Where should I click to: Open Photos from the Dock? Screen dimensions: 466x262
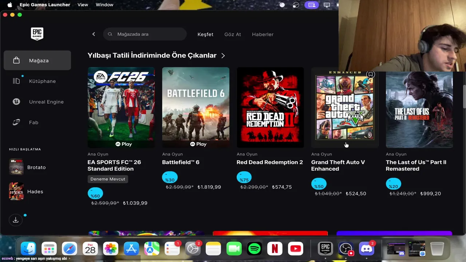111,249
